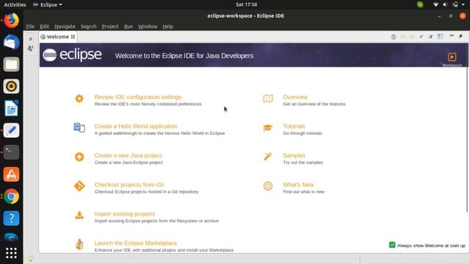This screenshot has height=264, width=470.
Task: Open the Files manager from the dock
Action: pos(12,65)
